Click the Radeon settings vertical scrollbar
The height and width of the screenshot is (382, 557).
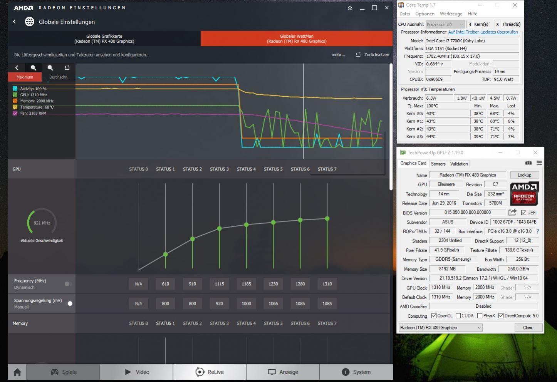(x=391, y=127)
